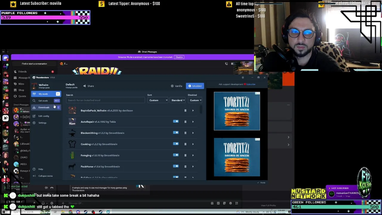Expand the PackHorse row arrow
Viewport: 382px width, 215px height.
(193, 167)
